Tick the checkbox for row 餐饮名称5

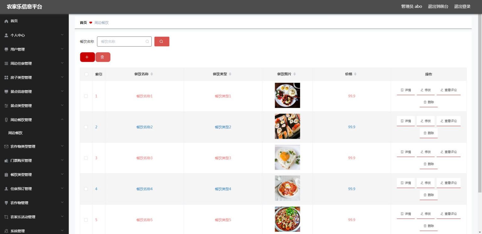[x=86, y=220]
